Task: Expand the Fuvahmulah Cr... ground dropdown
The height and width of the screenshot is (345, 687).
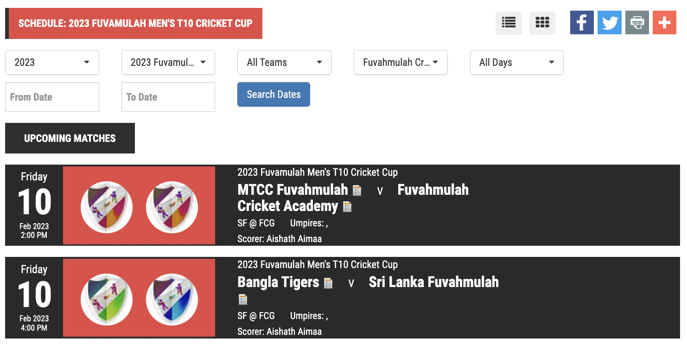Action: click(x=401, y=62)
